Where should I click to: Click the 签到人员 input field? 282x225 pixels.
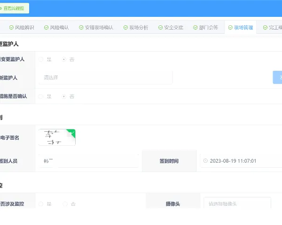[x=89, y=161]
